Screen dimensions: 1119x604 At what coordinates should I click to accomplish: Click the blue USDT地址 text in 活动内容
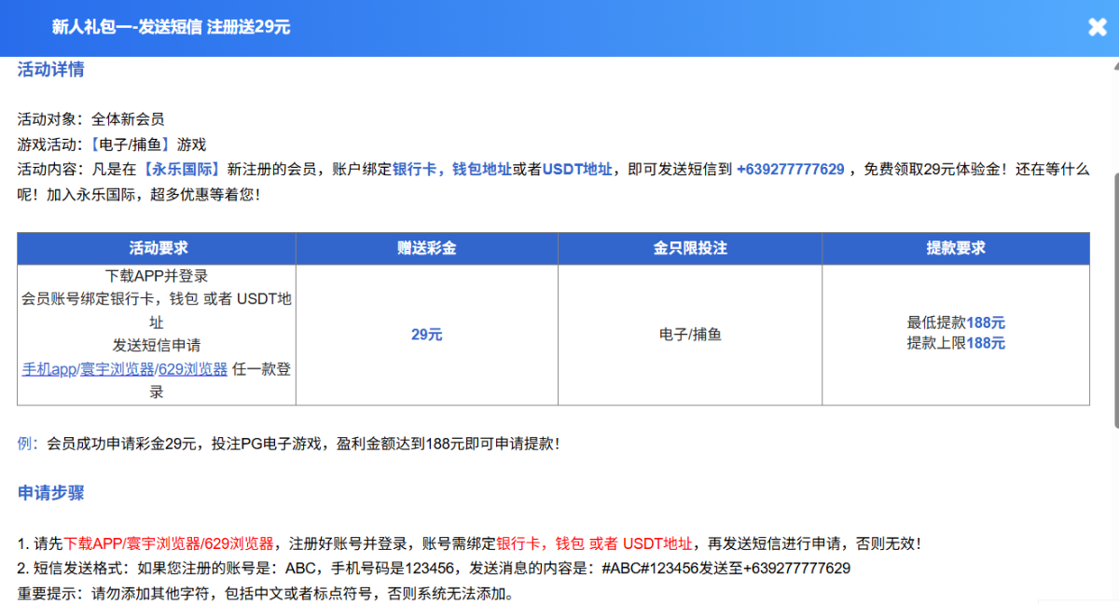click(577, 169)
